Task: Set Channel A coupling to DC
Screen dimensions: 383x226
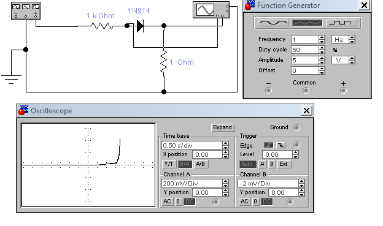Action: coord(189,202)
